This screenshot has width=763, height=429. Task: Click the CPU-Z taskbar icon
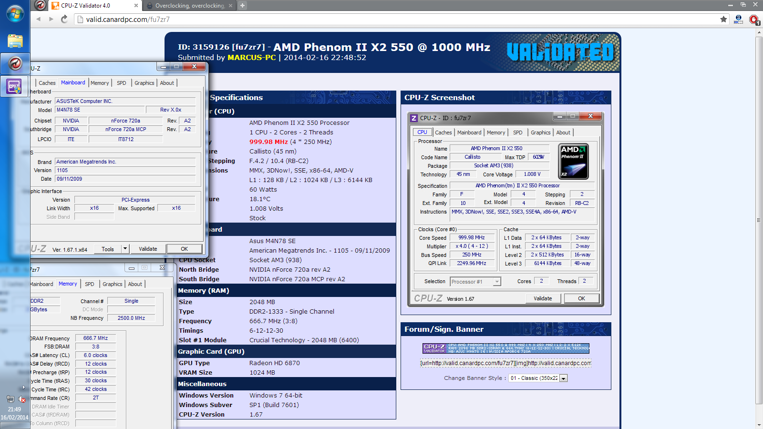coord(14,87)
